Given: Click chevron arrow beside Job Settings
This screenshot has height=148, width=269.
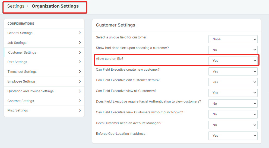Looking at the screenshot, I should pyautogui.click(x=80, y=43).
